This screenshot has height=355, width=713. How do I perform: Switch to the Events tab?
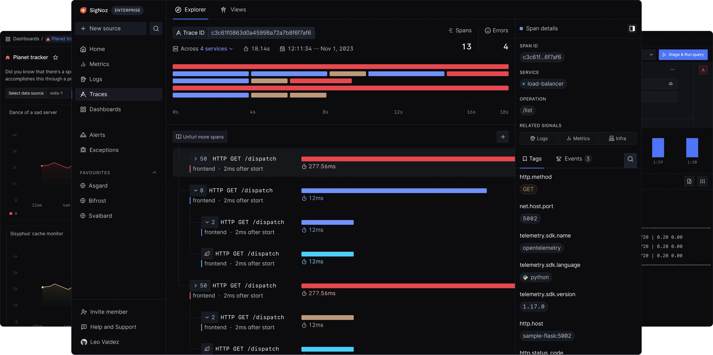(x=573, y=158)
